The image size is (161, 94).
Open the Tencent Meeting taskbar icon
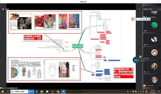pyautogui.click(x=63, y=91)
